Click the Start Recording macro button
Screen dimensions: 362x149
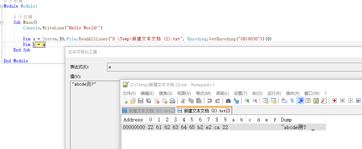334,101
